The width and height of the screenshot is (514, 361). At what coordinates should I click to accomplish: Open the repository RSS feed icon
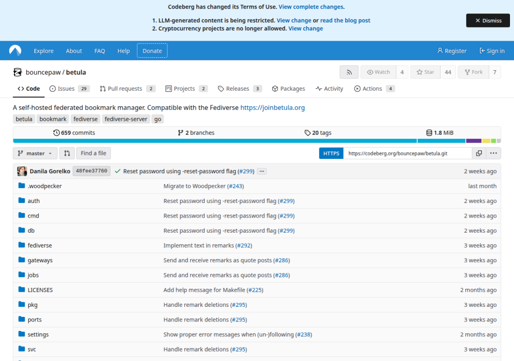[349, 72]
